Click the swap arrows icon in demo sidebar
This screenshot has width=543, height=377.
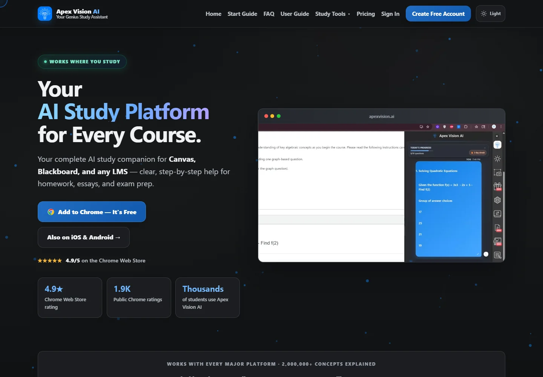pos(497,214)
